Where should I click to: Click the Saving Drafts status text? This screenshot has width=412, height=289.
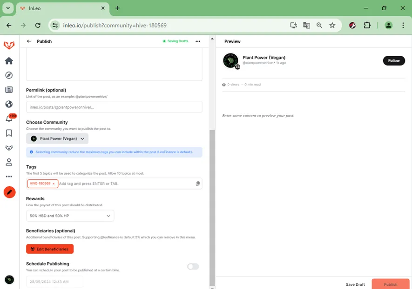pyautogui.click(x=178, y=41)
